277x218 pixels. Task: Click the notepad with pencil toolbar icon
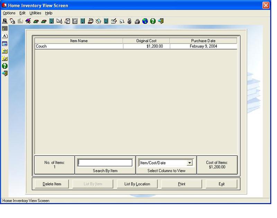pos(67,21)
